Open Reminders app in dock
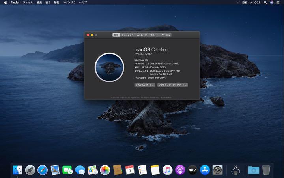284x178 pixels. 142,170
